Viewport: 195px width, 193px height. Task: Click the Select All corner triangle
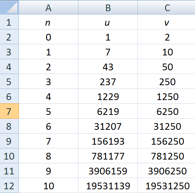point(9,7)
